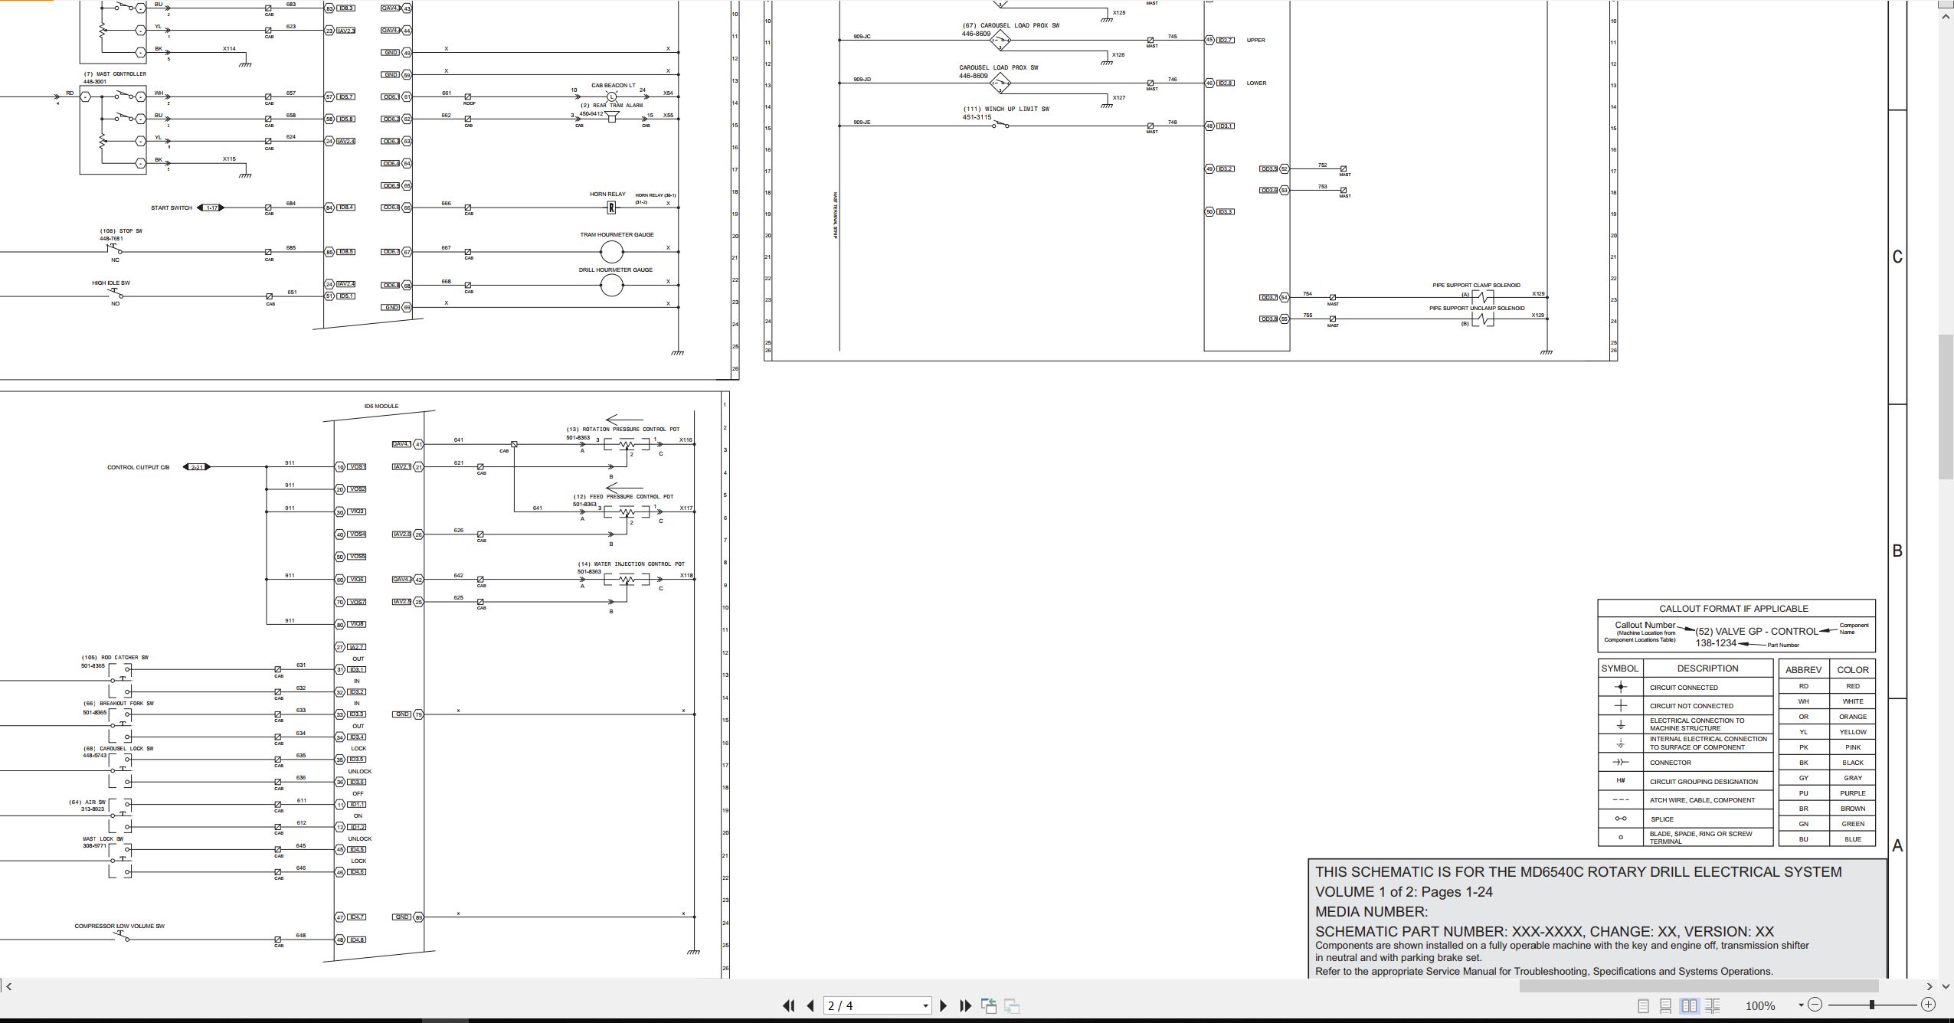The height and width of the screenshot is (1023, 1954).
Task: Toggle the two-page view layout
Action: tap(1689, 1005)
